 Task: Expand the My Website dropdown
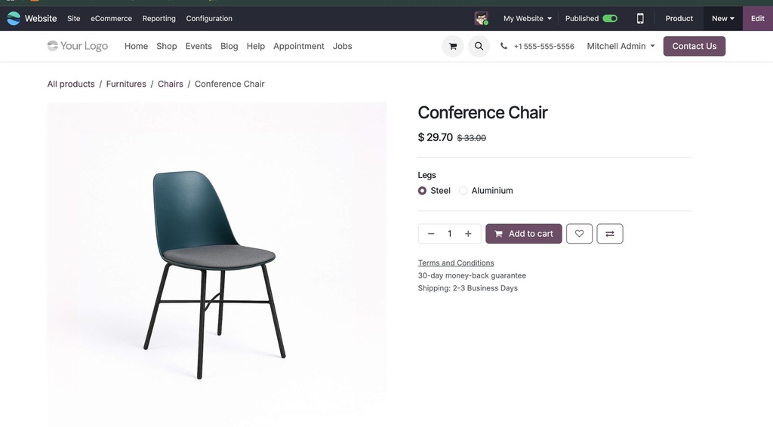tap(528, 19)
